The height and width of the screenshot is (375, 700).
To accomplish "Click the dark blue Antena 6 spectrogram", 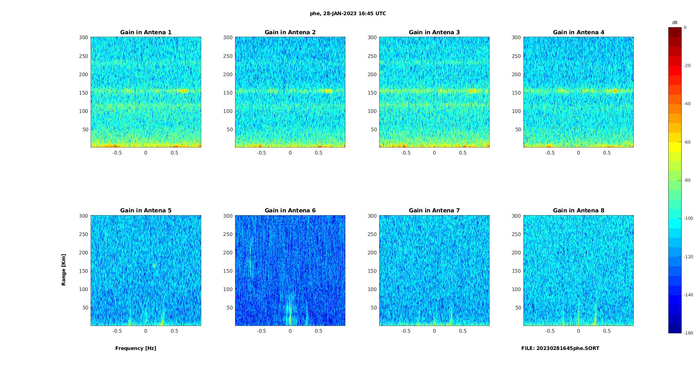I will pos(290,271).
